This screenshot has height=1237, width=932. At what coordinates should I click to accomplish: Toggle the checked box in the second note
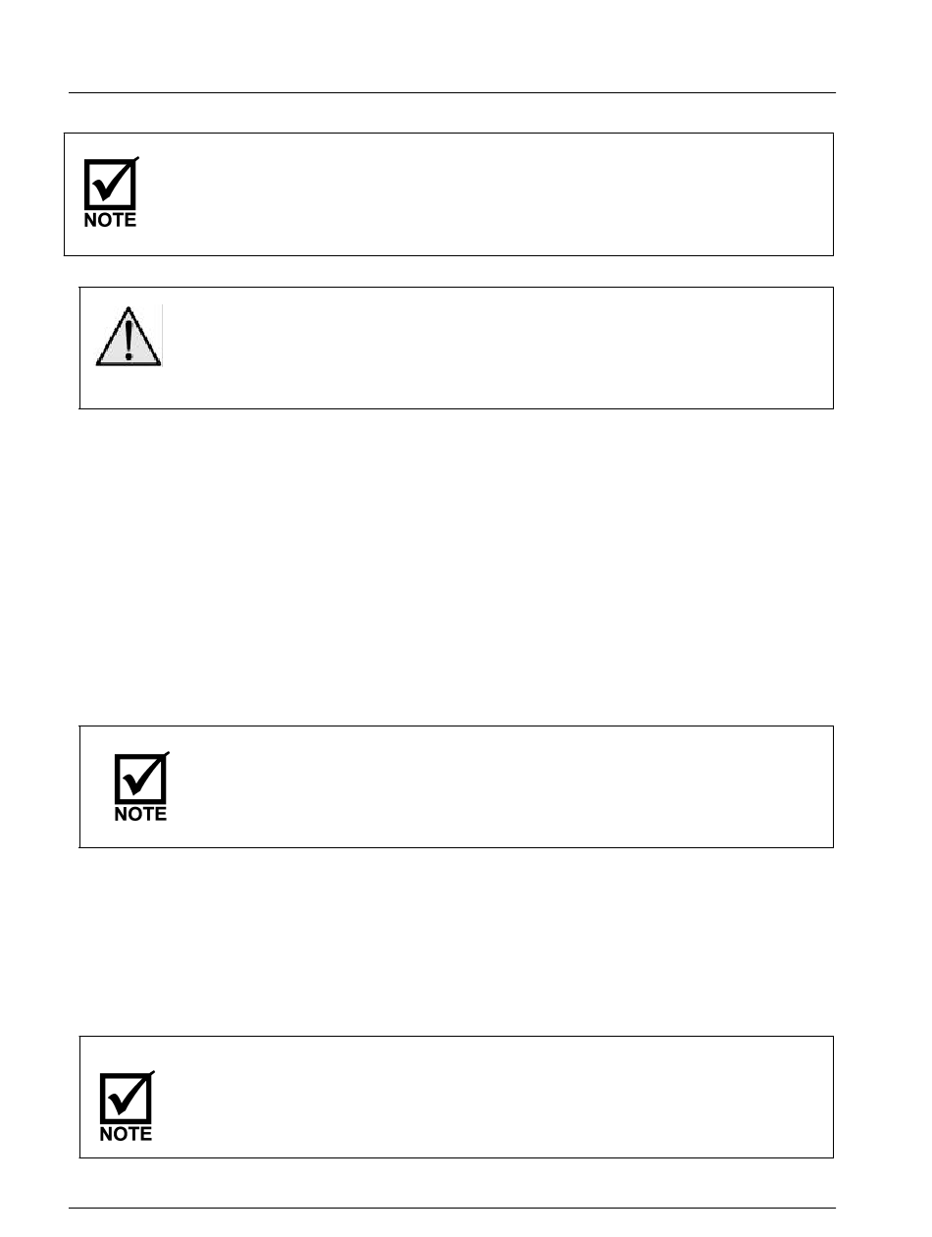pyautogui.click(x=140, y=777)
